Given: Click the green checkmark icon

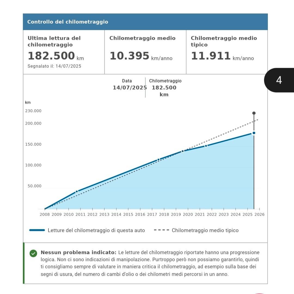Looking at the screenshot, I should 33,253.
